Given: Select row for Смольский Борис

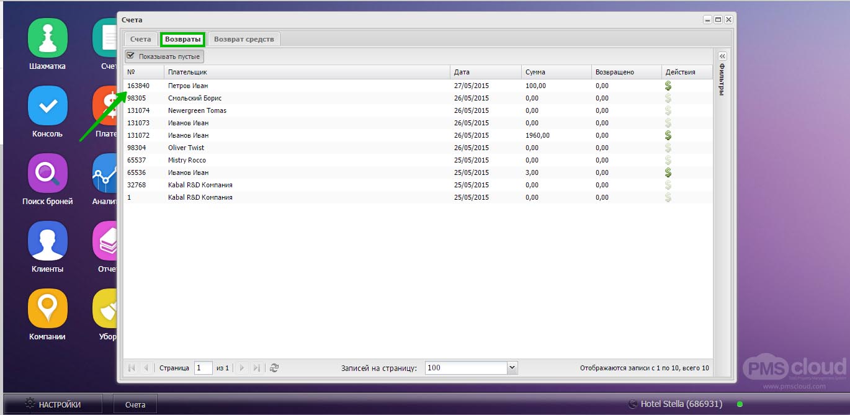Looking at the screenshot, I should pyautogui.click(x=418, y=98).
